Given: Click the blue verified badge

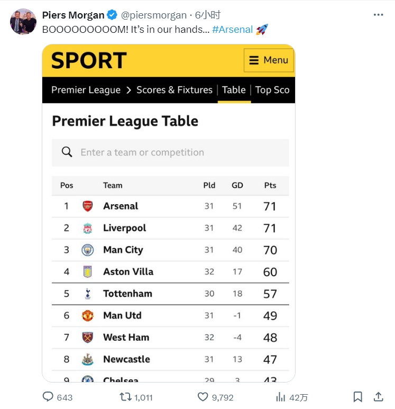Looking at the screenshot, I should click(113, 15).
